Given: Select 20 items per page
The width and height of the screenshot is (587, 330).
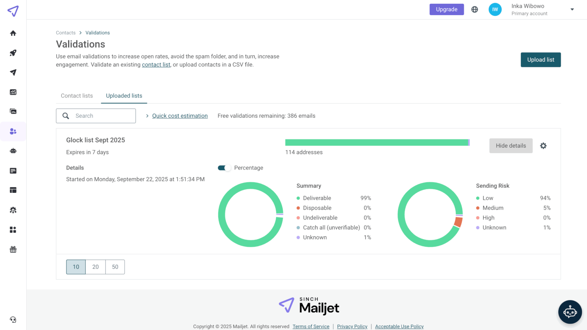Looking at the screenshot, I should click(96, 267).
